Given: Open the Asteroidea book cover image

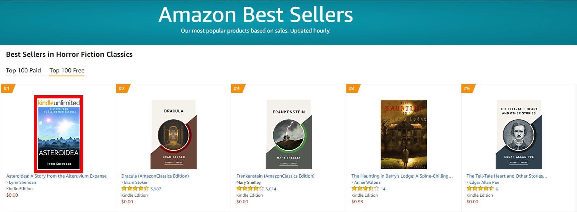Looking at the screenshot, I should [x=59, y=134].
